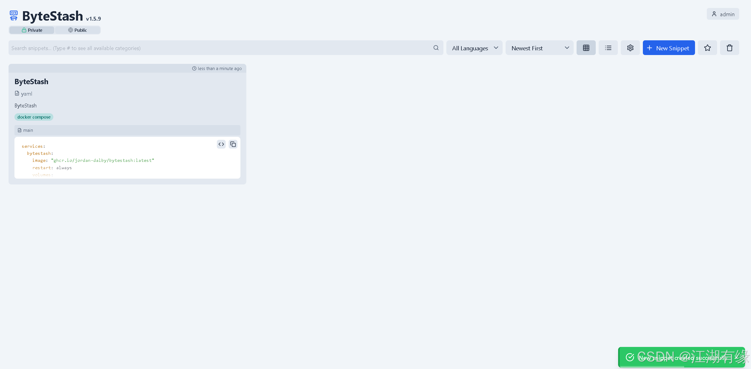
Task: Show favorite snippets star icon
Action: click(707, 48)
